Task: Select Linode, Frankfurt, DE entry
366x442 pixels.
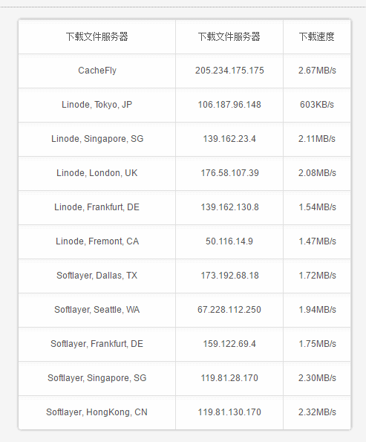Action: coord(97,207)
